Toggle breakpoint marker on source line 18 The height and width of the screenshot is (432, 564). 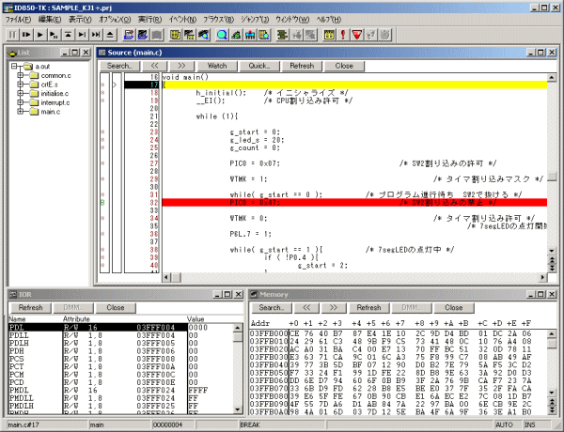(103, 93)
